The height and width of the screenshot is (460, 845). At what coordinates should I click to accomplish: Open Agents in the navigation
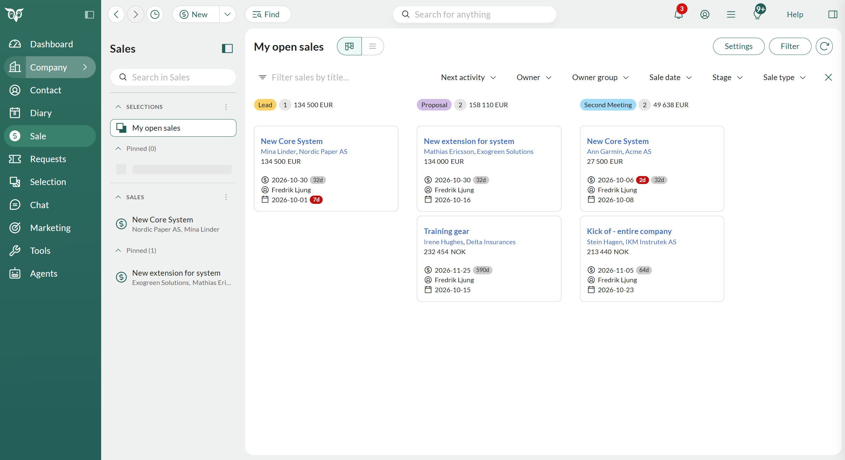(x=50, y=274)
